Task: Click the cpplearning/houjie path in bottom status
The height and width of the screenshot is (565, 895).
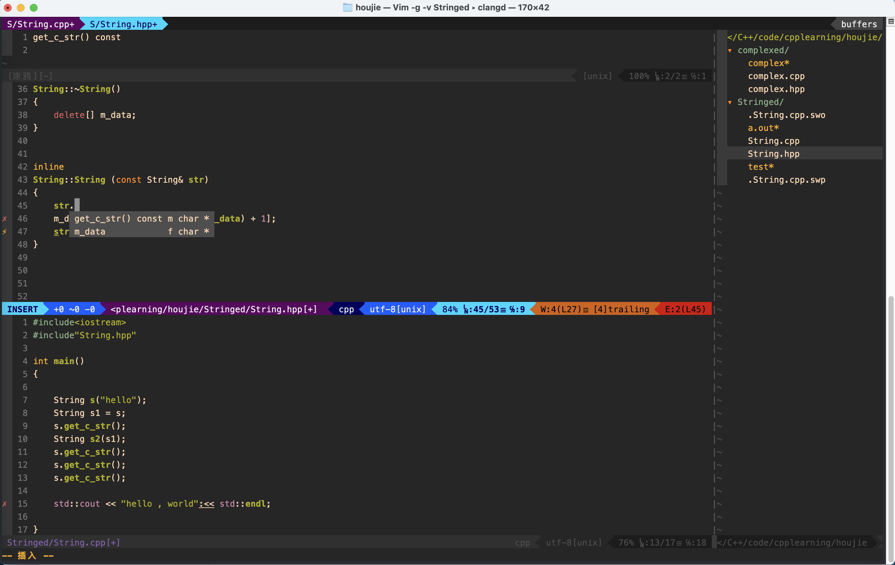Action: pos(792,543)
